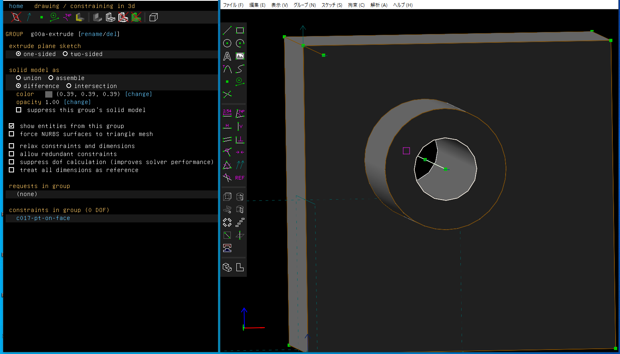Image resolution: width=620 pixels, height=354 pixels.
Task: Toggle the REF reference dimension tool
Action: (x=240, y=178)
